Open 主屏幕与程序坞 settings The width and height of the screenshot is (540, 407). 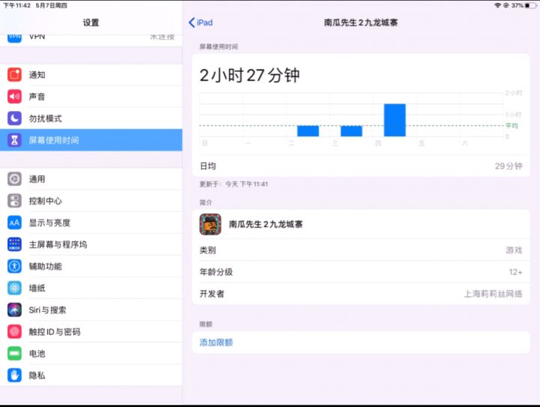click(x=91, y=244)
